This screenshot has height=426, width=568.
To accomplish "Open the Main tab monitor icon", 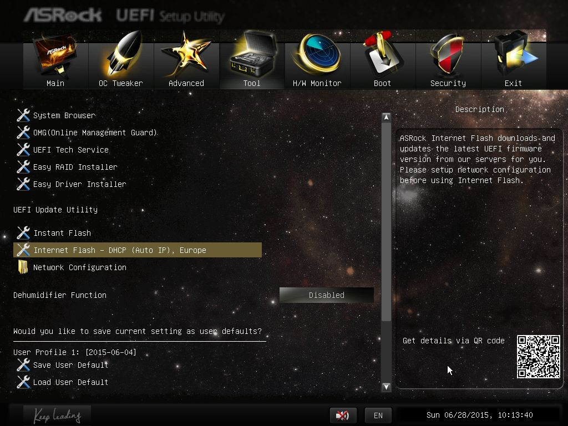I will tap(55, 54).
